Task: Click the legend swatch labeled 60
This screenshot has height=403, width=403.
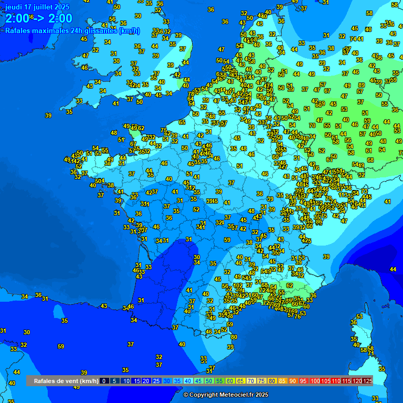Action: point(230,381)
